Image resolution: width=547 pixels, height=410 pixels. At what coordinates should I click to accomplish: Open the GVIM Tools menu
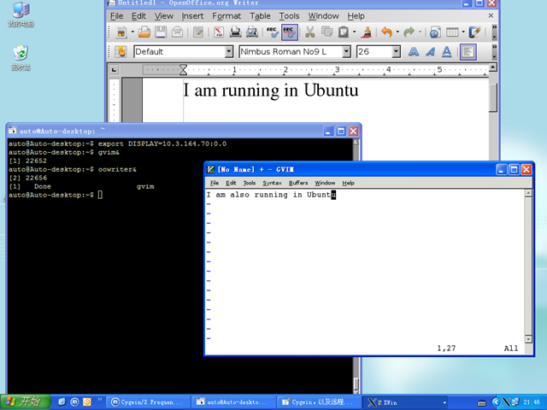click(249, 183)
